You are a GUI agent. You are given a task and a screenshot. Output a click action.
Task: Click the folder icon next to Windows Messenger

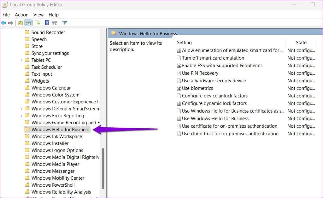27,171
